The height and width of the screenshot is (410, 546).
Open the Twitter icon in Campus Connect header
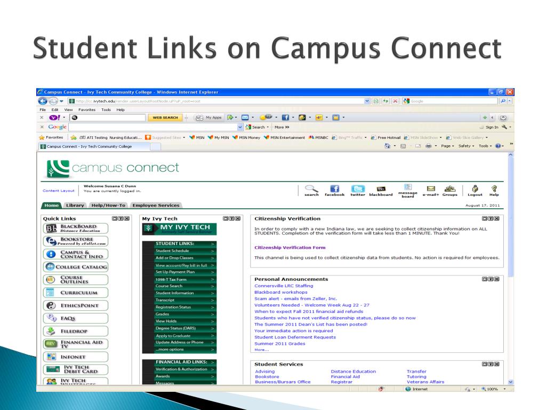coord(358,188)
